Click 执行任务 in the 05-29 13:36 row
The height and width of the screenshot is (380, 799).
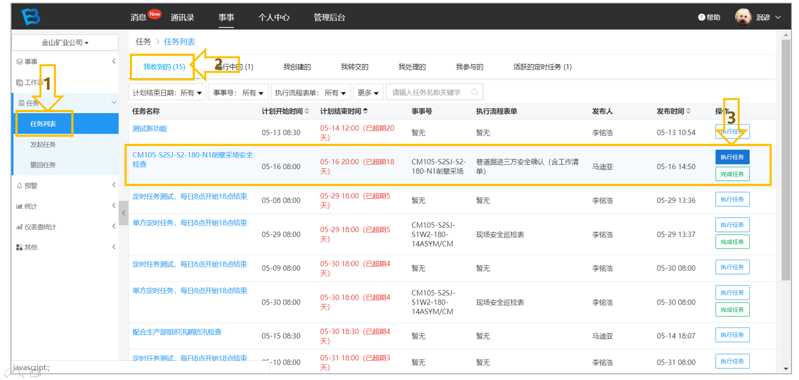coord(732,199)
